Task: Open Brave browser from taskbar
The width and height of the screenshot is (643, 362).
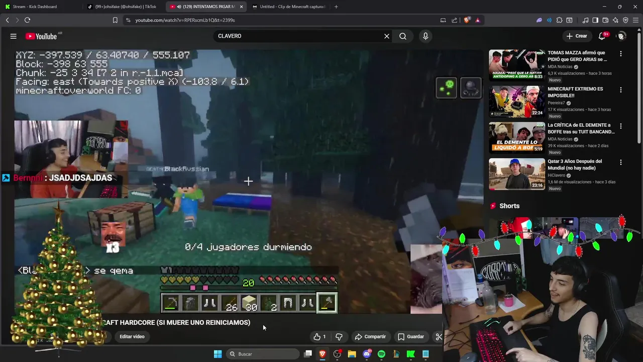Action: click(x=323, y=354)
